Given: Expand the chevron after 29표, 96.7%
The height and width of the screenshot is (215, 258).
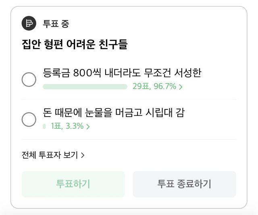Looking at the screenshot, I should [181, 87].
